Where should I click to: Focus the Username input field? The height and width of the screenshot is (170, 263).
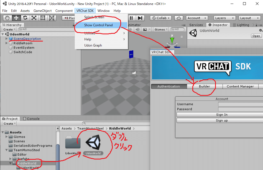tap(241, 104)
